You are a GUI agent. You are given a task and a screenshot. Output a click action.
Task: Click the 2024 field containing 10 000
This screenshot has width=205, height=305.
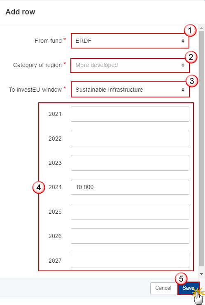tap(130, 187)
